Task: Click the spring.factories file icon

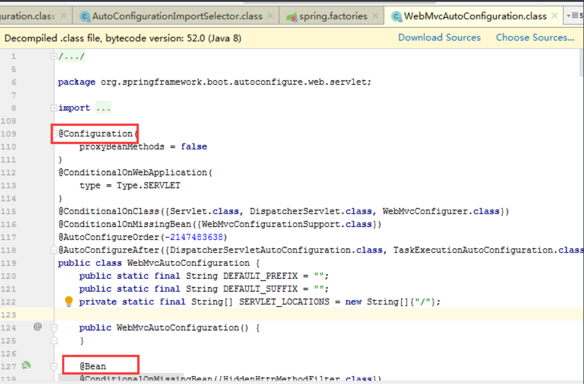Action: click(291, 16)
